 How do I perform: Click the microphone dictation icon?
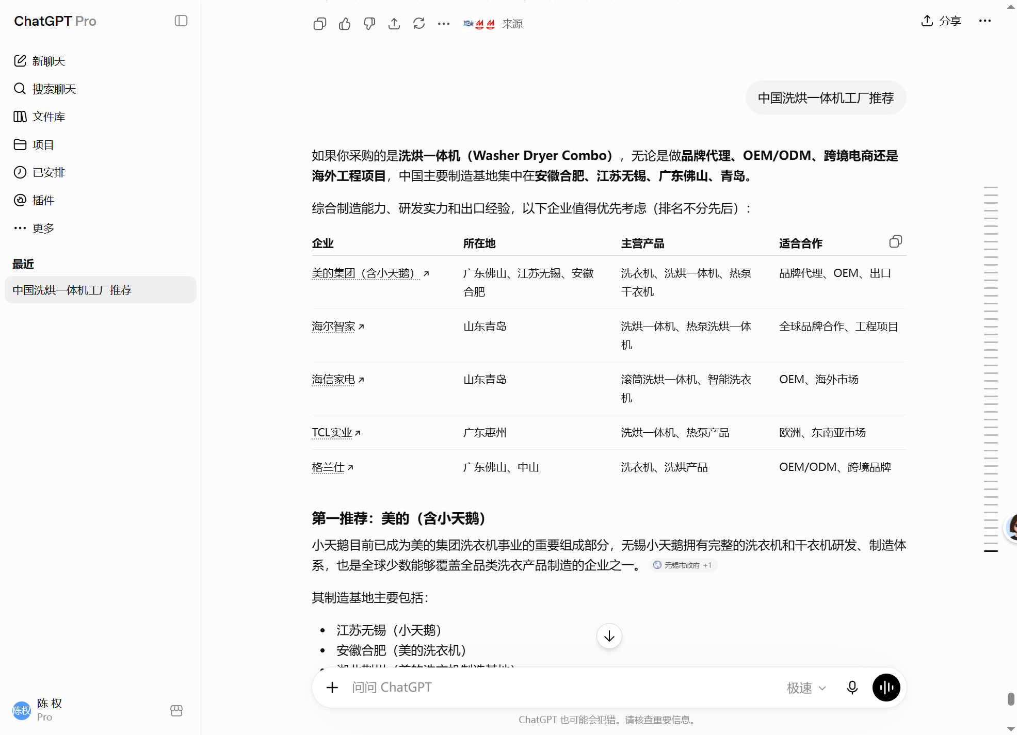852,688
